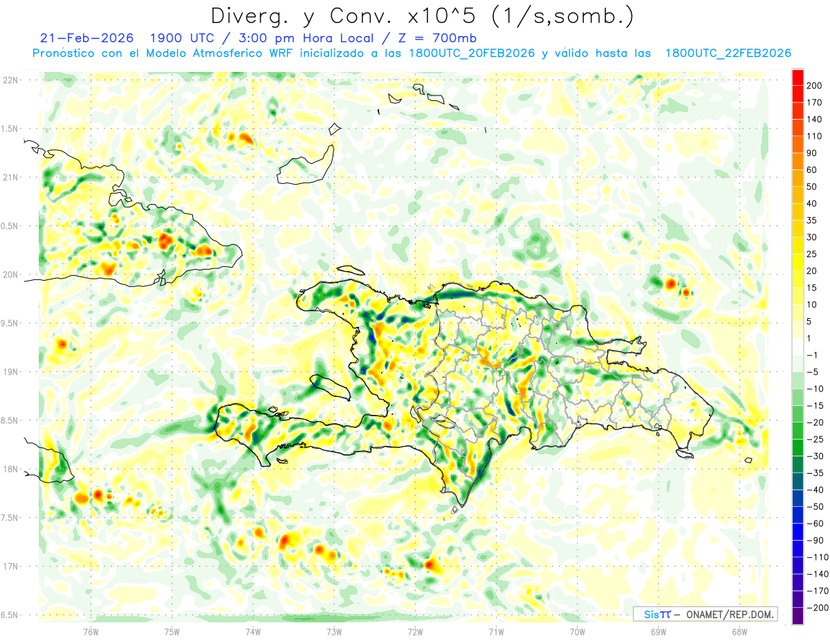Screen dimensions: 830x641
Task: Click the colorbar value '-25'
Action: 814,440
